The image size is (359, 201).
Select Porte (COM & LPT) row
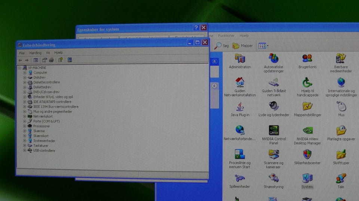[46, 121]
